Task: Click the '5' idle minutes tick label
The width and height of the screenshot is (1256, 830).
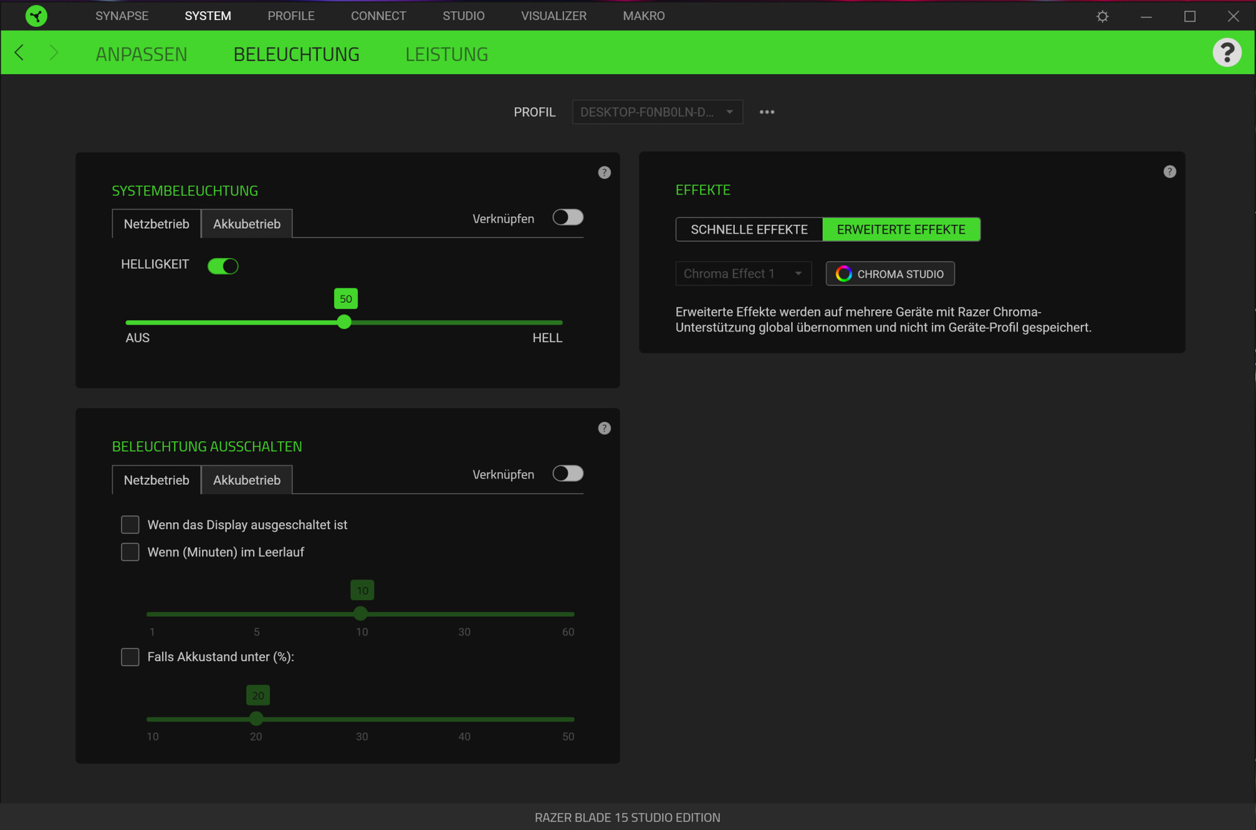Action: click(x=257, y=632)
